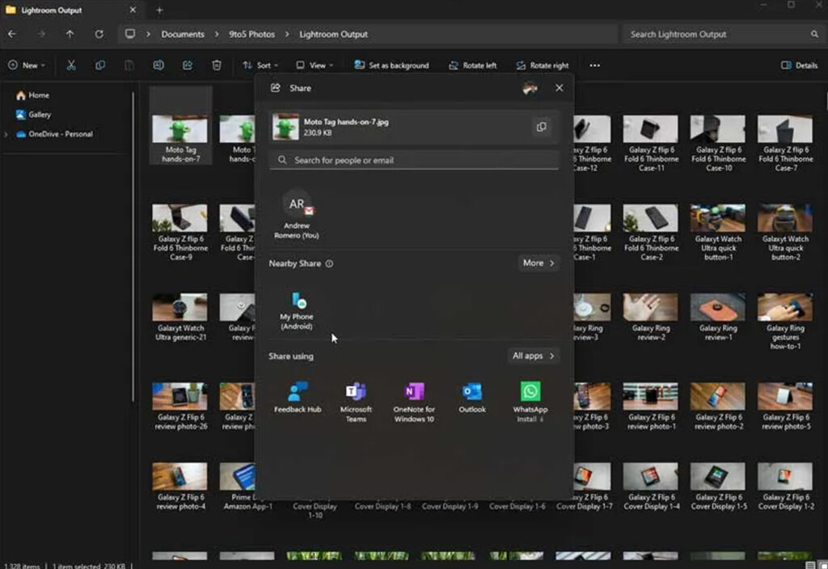The image size is (828, 569).
Task: Select Galaxy Z Flip 6 review photo-2
Action: [718, 407]
